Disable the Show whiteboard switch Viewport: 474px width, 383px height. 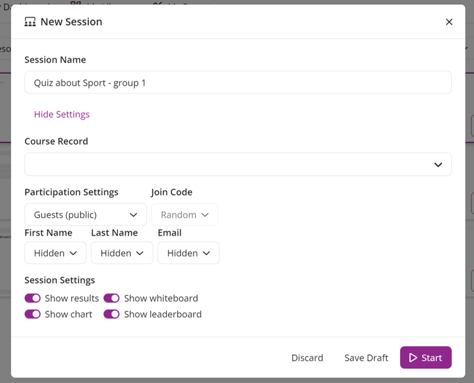tap(112, 298)
